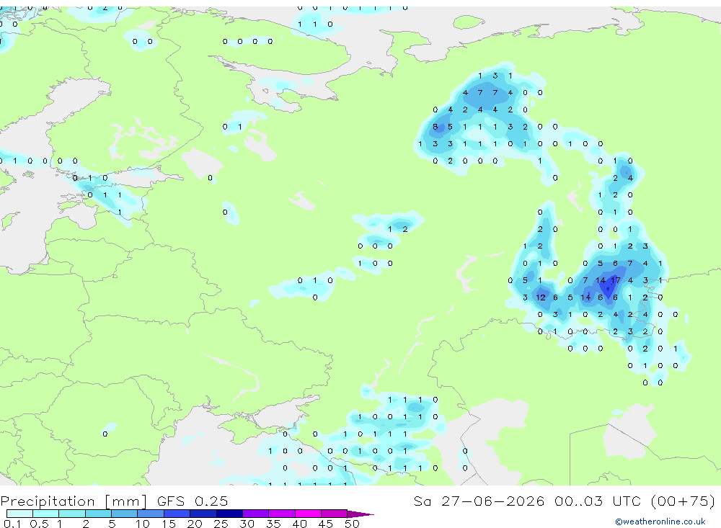721x528 pixels.
Task: Click the peak precipitation value '17' on map
Action: [x=615, y=280]
